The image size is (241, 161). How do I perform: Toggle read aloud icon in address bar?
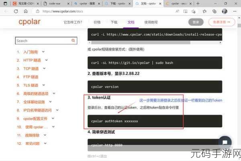(177, 11)
